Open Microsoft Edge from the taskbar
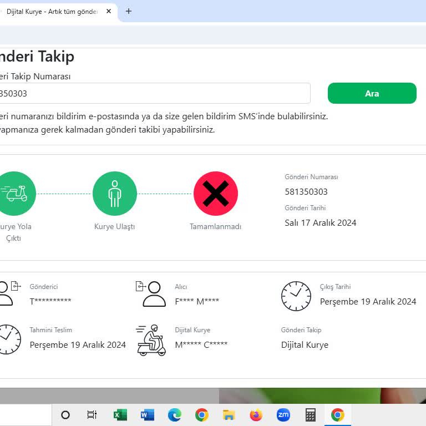 pyautogui.click(x=174, y=415)
